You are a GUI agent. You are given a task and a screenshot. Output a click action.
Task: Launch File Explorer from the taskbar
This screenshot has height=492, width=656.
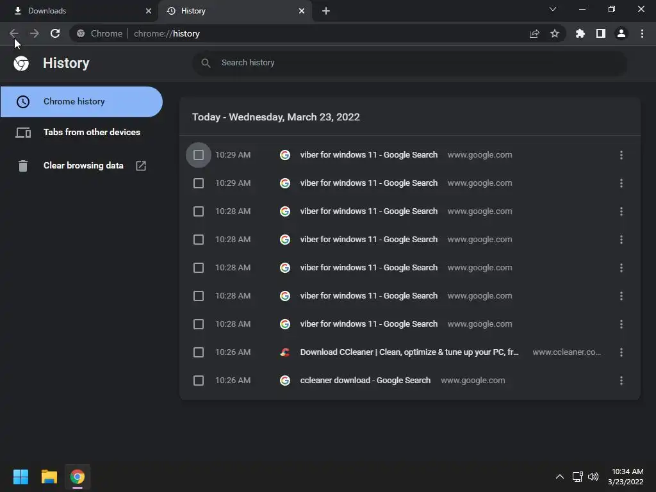[x=49, y=477]
